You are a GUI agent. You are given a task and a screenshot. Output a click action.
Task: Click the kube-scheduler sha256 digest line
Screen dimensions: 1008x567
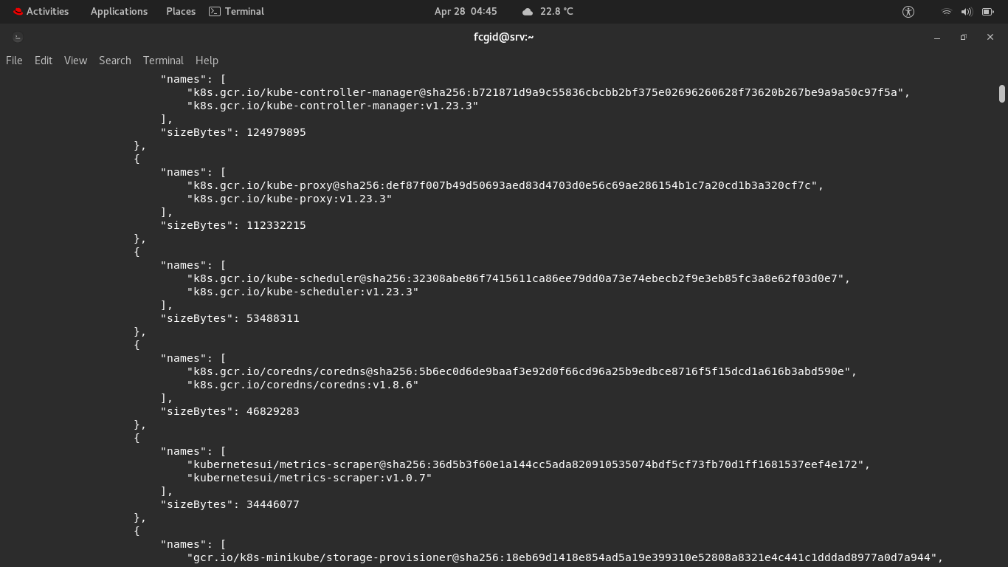(x=519, y=278)
